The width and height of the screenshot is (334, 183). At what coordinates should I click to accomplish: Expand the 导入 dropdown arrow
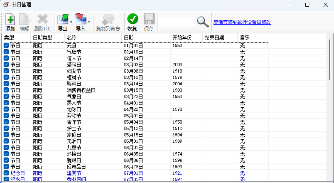click(x=89, y=22)
